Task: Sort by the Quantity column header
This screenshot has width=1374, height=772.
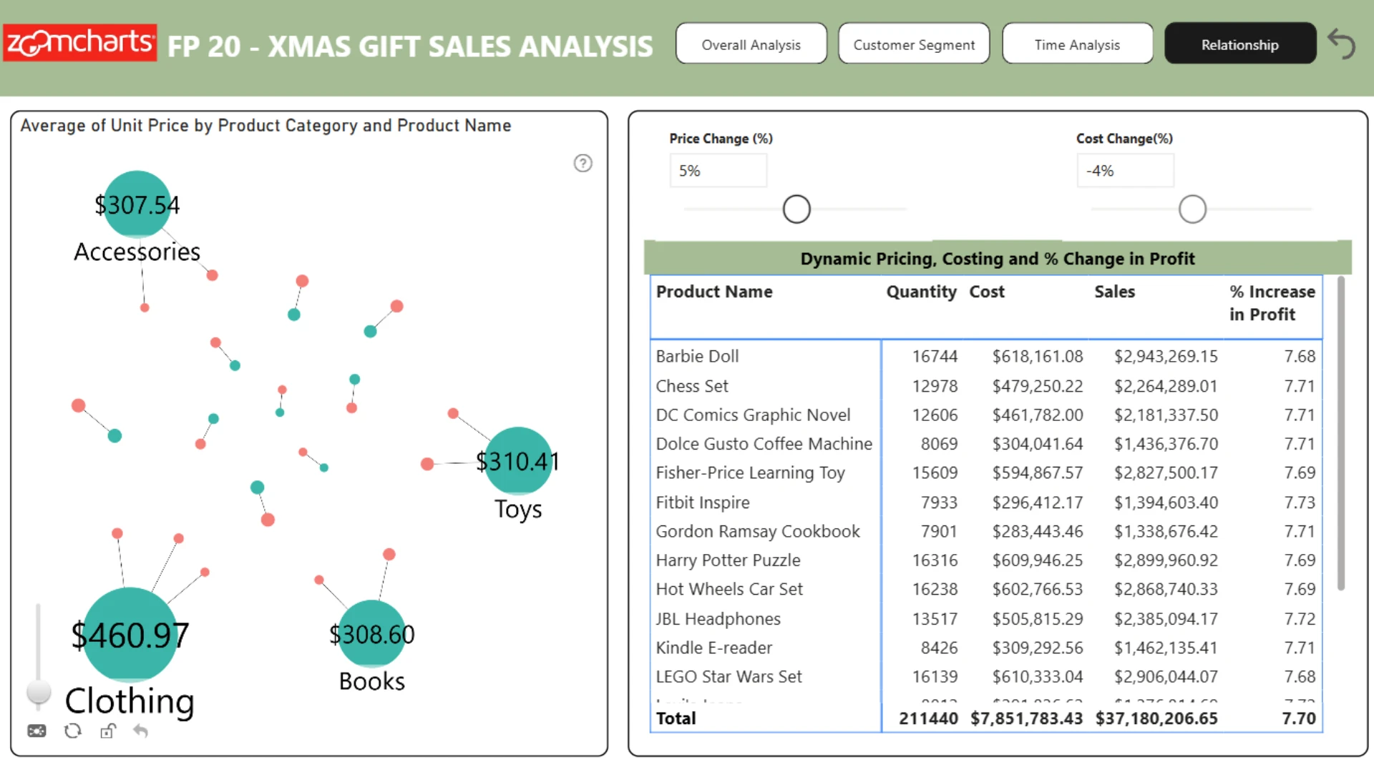Action: pyautogui.click(x=921, y=292)
